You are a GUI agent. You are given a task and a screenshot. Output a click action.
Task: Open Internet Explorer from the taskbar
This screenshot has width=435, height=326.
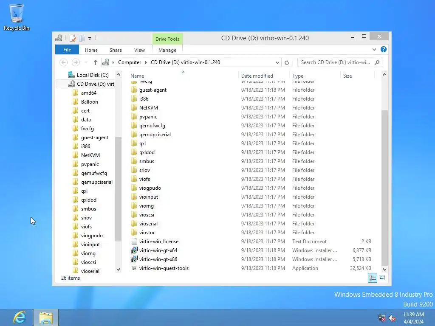pyautogui.click(x=20, y=317)
